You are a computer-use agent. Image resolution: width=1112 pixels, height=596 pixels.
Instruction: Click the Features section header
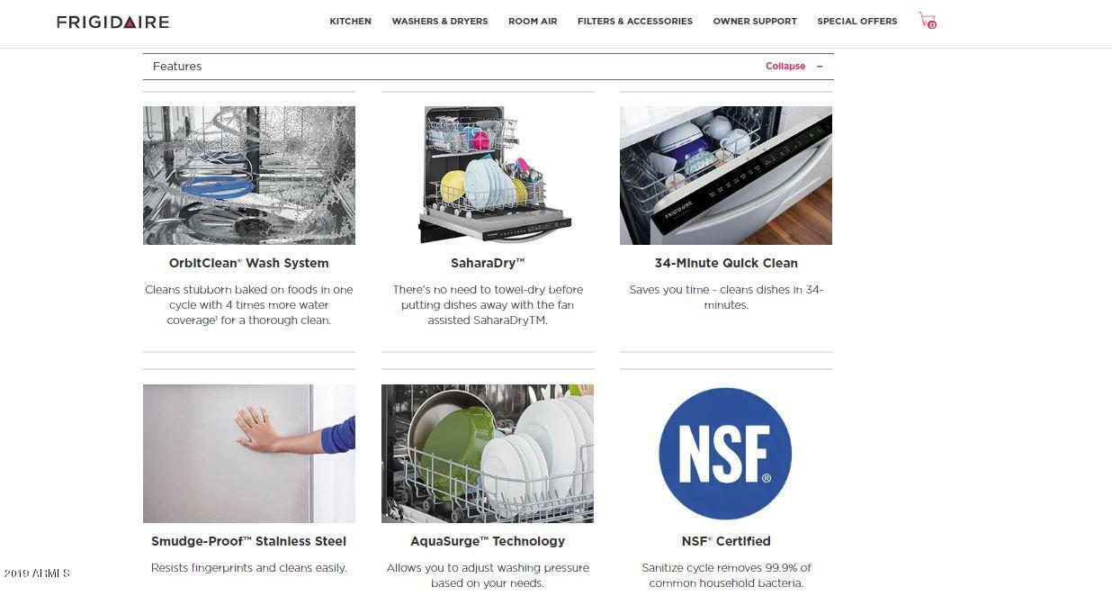click(488, 67)
